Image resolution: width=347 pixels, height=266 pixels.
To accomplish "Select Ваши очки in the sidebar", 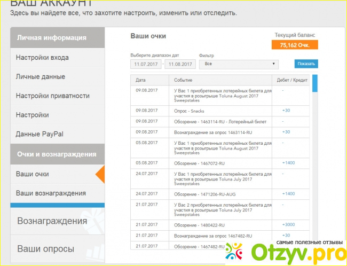I will [33, 174].
